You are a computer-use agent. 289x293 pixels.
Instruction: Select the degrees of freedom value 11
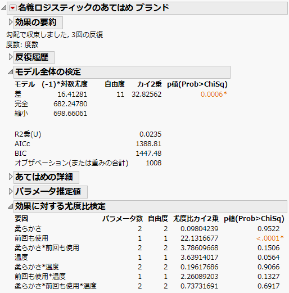click(x=120, y=94)
